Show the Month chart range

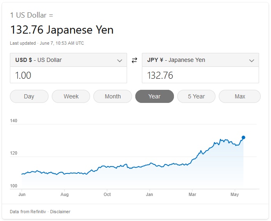click(113, 96)
